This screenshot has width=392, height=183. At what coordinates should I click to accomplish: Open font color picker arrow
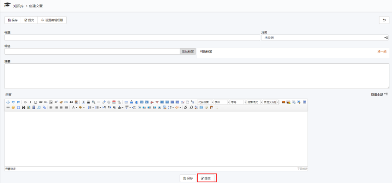pyautogui.click(x=77, y=107)
